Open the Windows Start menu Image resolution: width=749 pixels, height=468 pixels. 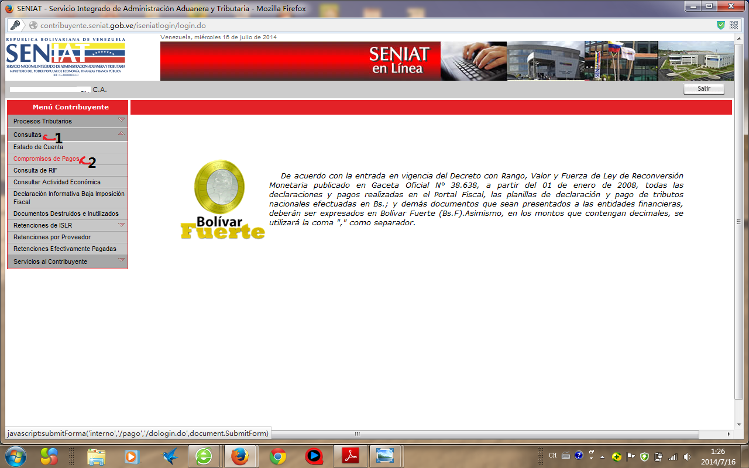(15, 456)
